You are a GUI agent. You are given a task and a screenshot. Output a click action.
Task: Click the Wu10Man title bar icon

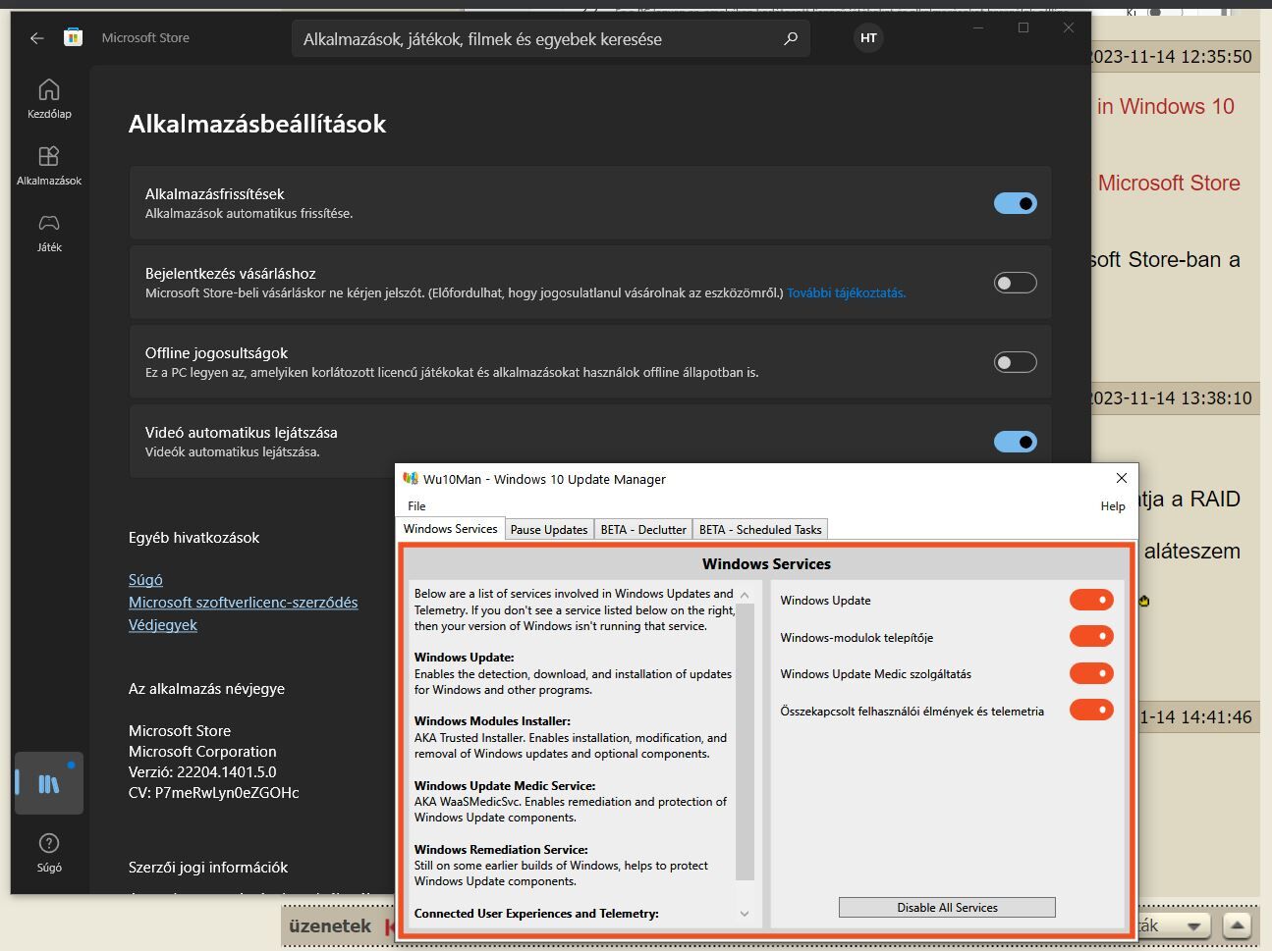411,479
